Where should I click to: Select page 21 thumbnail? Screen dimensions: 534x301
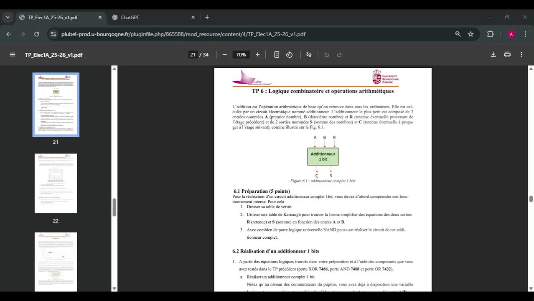[56, 105]
